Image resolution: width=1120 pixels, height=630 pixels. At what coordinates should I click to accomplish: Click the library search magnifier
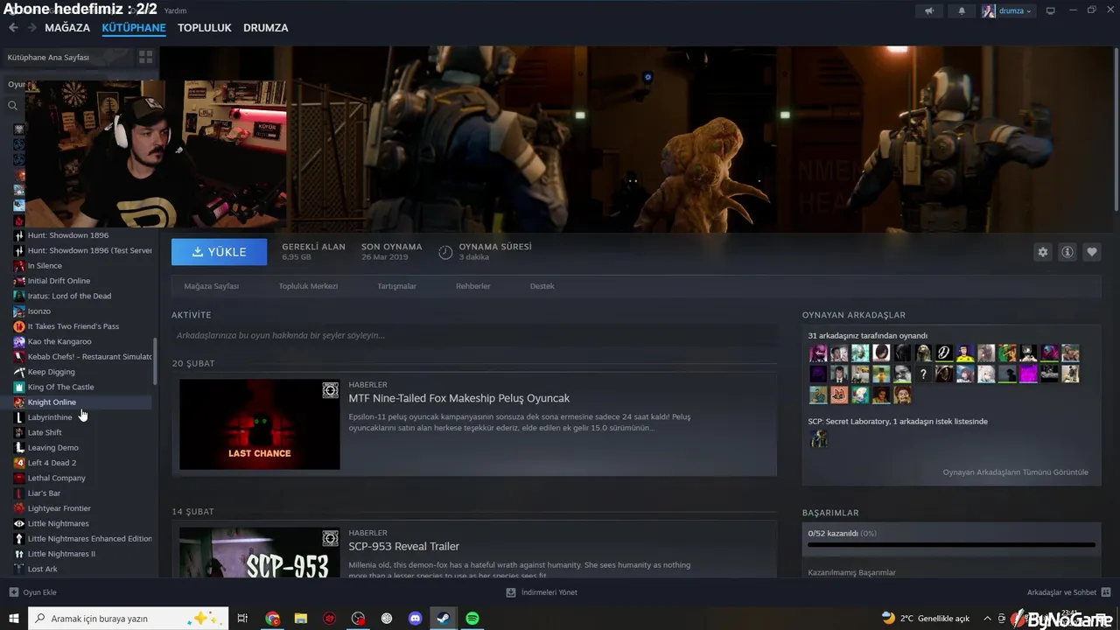(x=13, y=105)
